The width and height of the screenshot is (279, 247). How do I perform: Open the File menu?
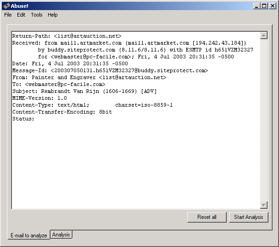8,15
